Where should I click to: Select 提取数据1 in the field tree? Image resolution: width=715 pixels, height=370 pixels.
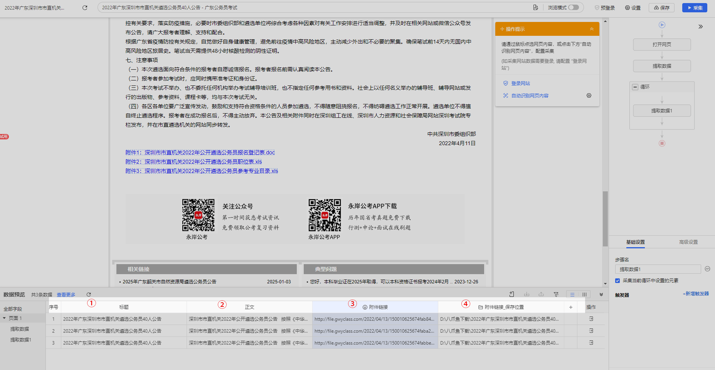[21, 340]
